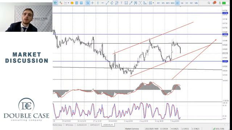Select the arrowed line tool

[131, 3]
